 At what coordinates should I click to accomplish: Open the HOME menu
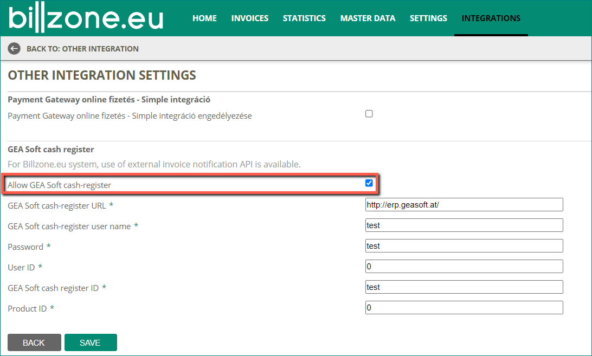coord(204,18)
